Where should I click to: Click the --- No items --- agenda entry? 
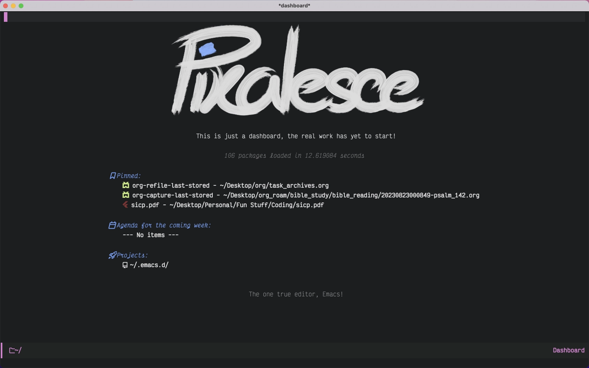151,235
